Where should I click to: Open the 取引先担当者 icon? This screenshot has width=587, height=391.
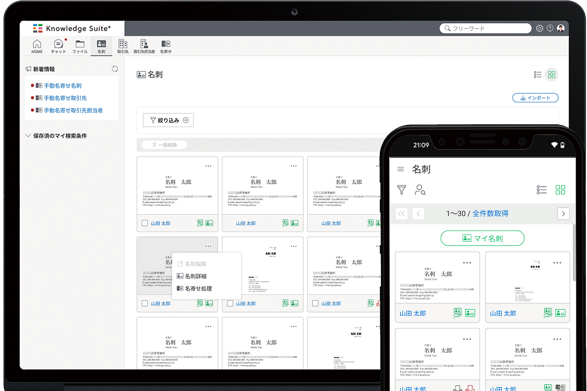tap(144, 46)
